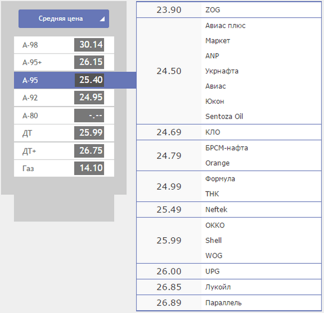
Task: Click the ОККО station name
Action: [x=215, y=225]
